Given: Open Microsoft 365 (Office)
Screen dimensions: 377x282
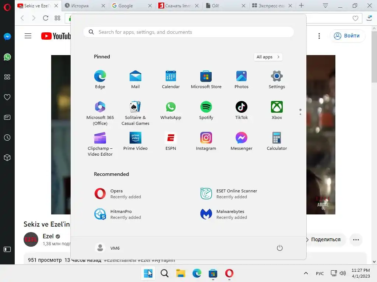Looking at the screenshot, I should (100, 113).
